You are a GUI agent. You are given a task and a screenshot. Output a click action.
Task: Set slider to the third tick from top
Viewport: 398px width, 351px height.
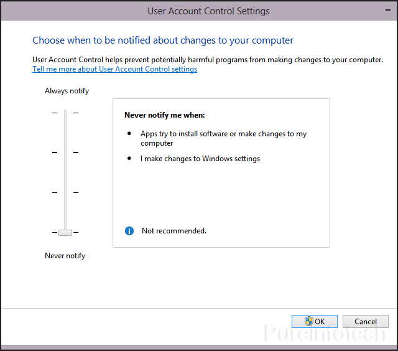coord(65,192)
